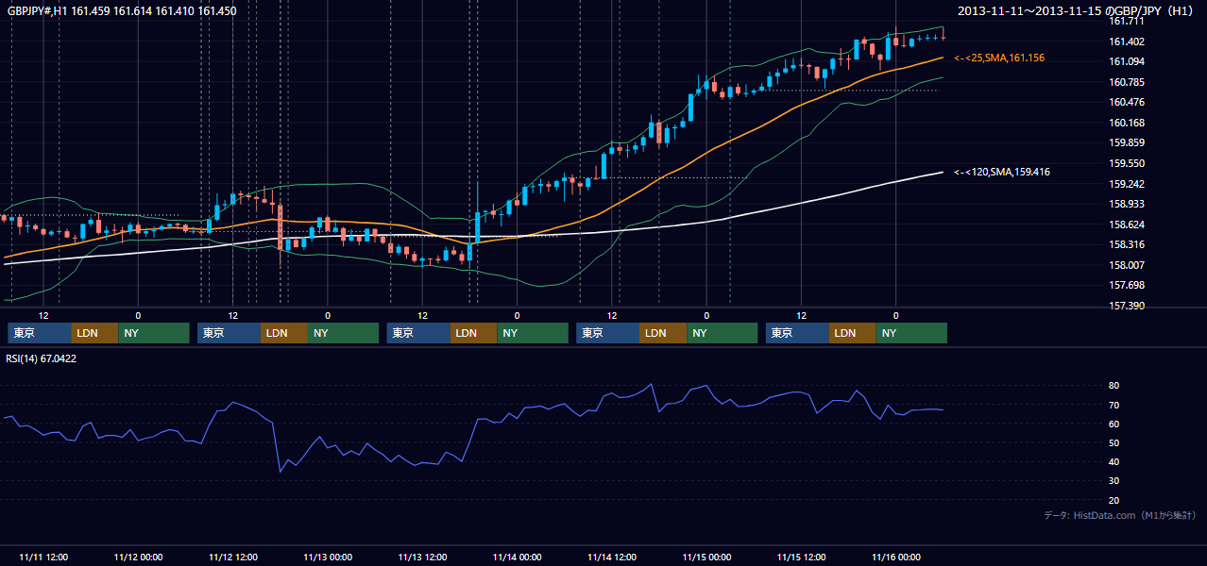The width and height of the screenshot is (1207, 566).
Task: Click price axis label 161.711
Action: [1127, 21]
